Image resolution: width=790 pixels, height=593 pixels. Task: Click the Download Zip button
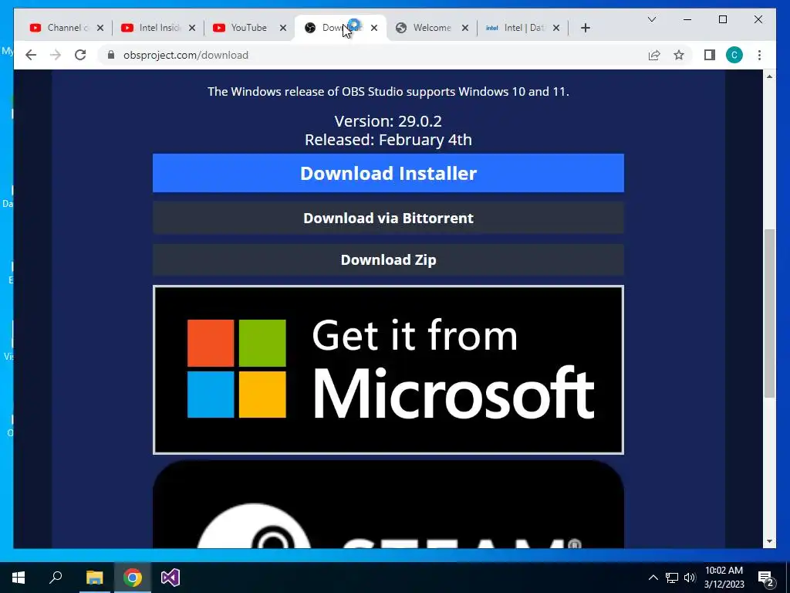388,259
